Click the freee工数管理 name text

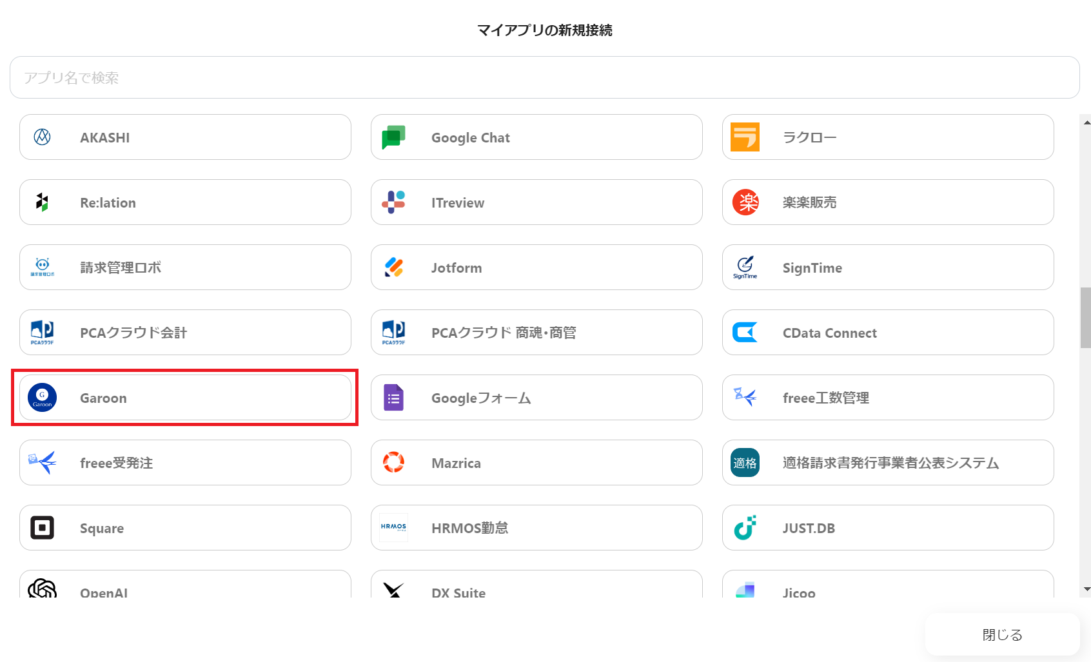click(826, 398)
